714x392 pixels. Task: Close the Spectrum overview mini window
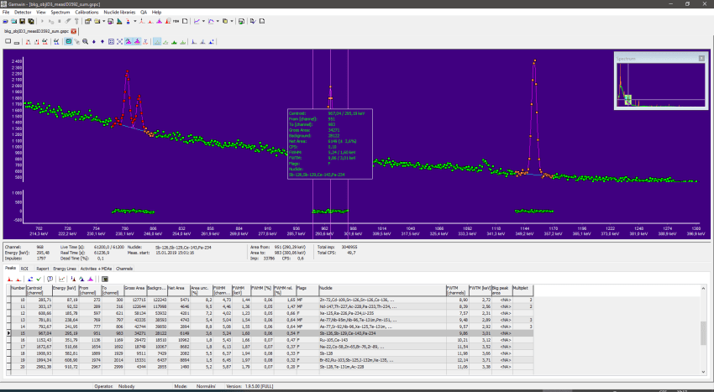pos(701,59)
